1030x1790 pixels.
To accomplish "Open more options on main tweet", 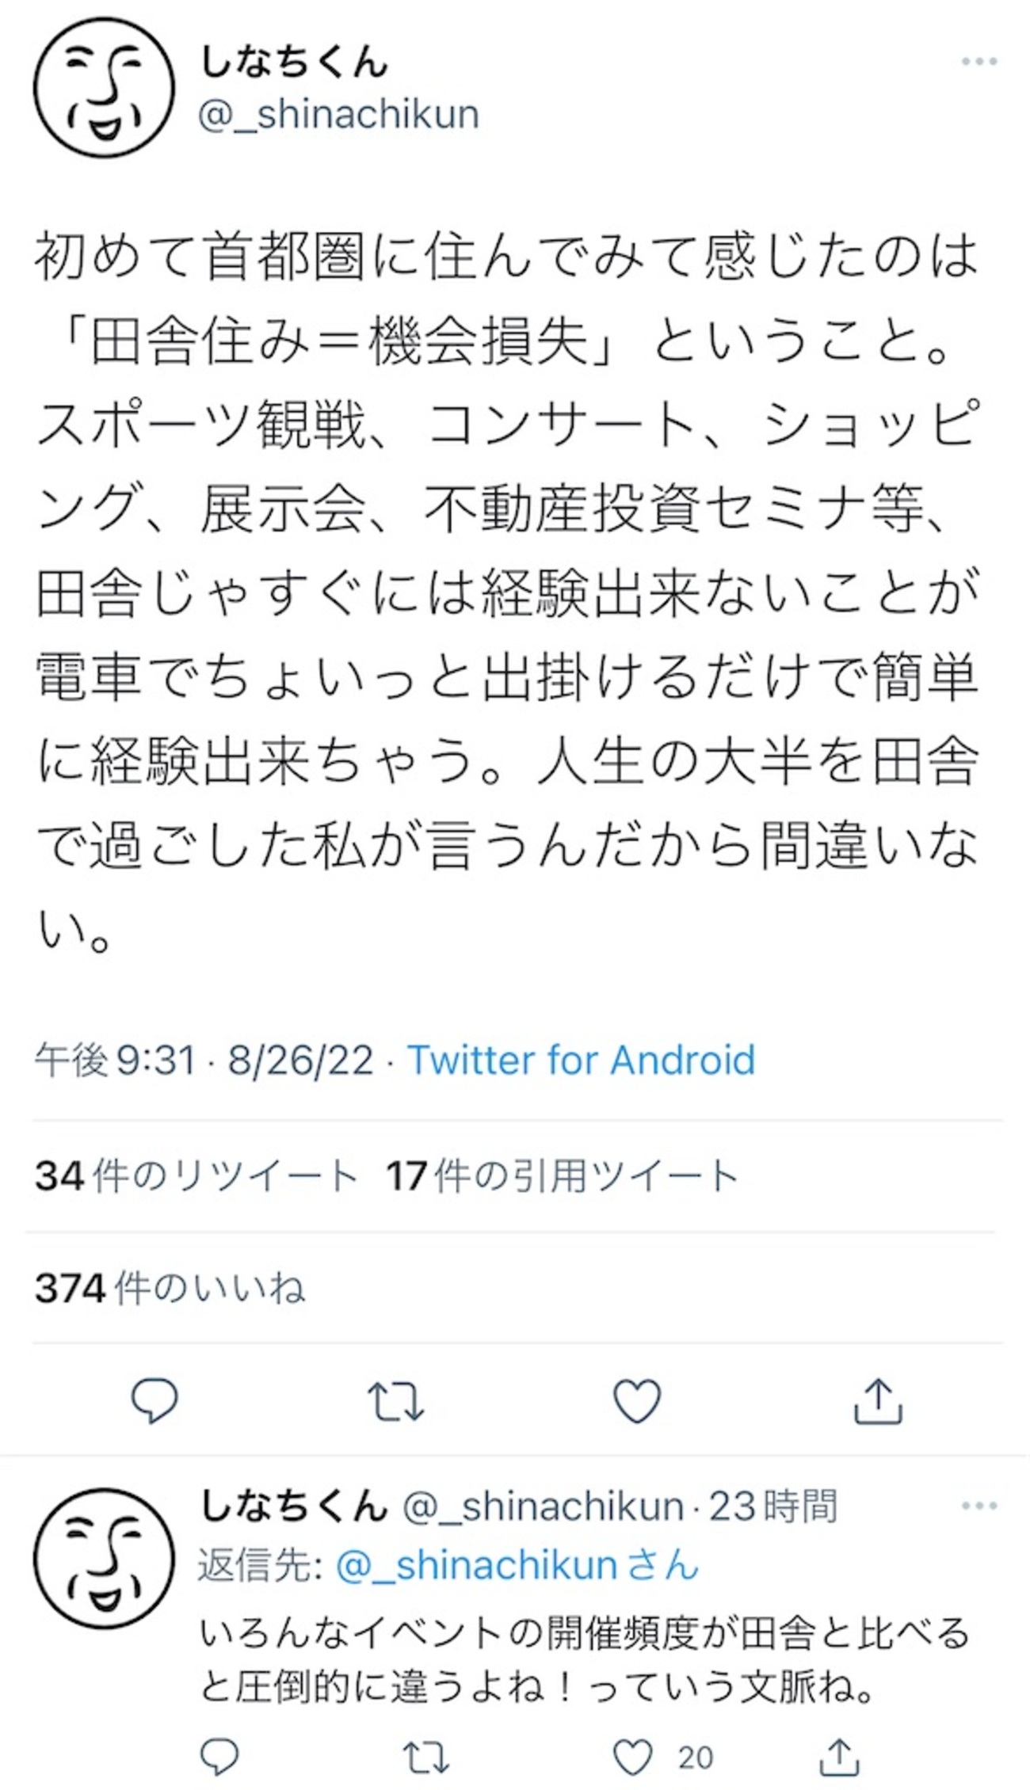I will pyautogui.click(x=978, y=62).
